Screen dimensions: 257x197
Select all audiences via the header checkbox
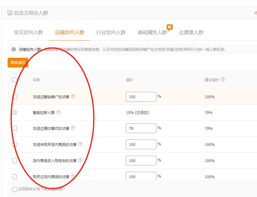pos(14,80)
